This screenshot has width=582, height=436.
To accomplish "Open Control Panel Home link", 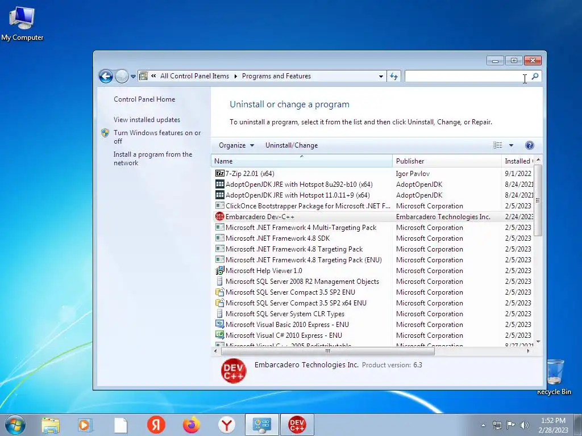I will click(144, 99).
